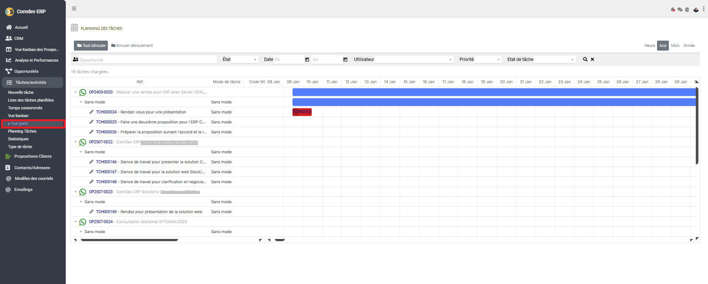Open the Etat de tâche dropdown
708x284 pixels.
click(554, 59)
